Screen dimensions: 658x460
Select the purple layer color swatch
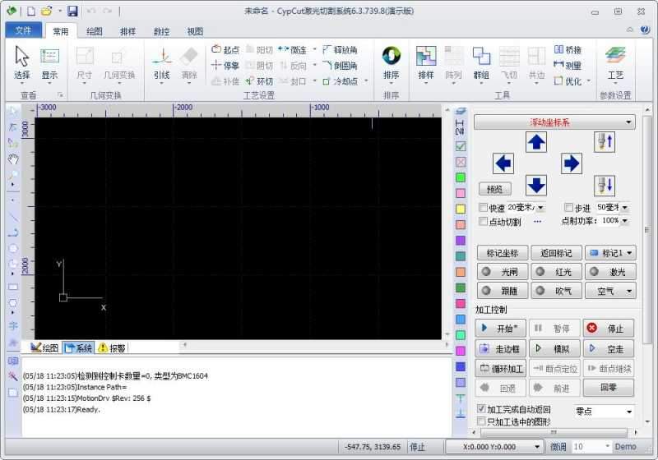tap(461, 241)
